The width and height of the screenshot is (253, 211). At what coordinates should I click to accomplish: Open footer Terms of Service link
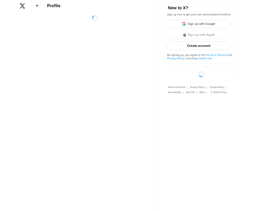(x=176, y=87)
